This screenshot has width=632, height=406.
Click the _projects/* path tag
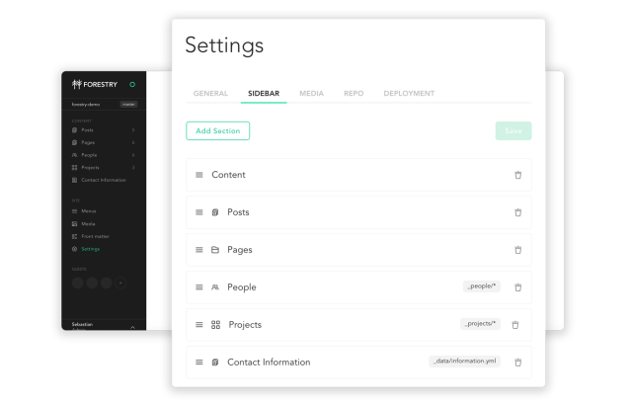click(480, 324)
